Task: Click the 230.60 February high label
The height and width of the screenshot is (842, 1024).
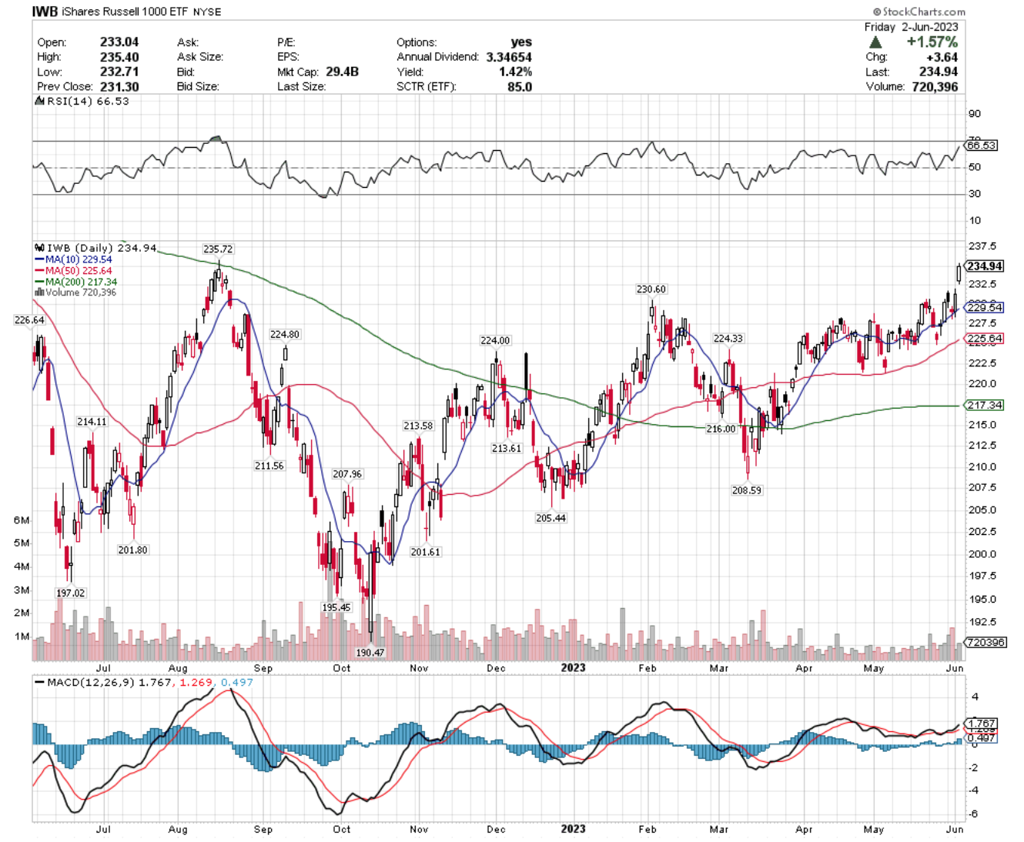Action: [x=651, y=289]
